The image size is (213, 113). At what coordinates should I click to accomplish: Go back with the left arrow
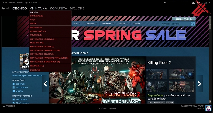click(x=3, y=8)
